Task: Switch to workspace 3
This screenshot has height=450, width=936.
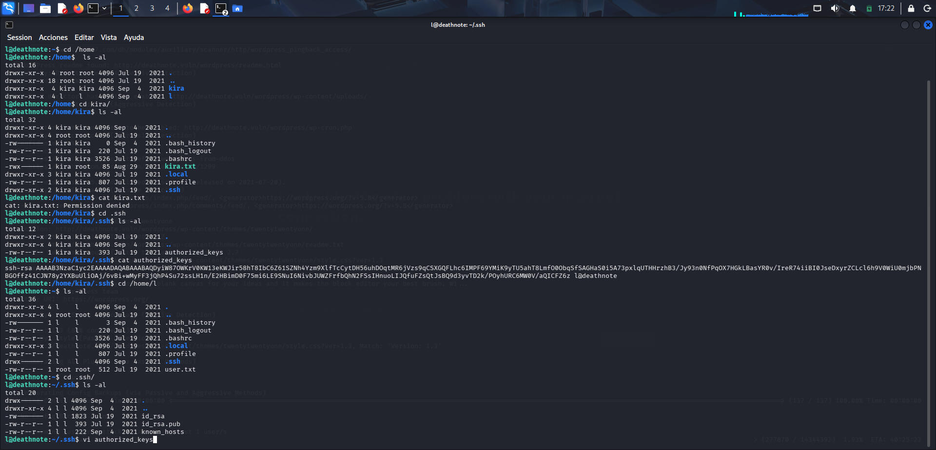Action: coord(152,8)
